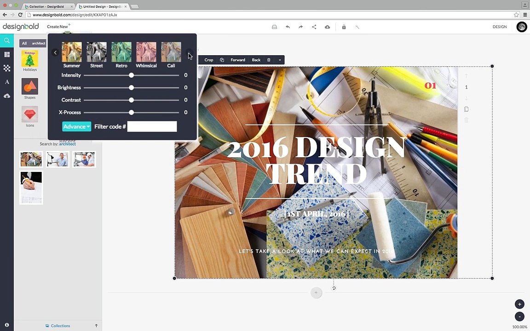Redo the last action
This screenshot has width=530, height=331.
300,27
